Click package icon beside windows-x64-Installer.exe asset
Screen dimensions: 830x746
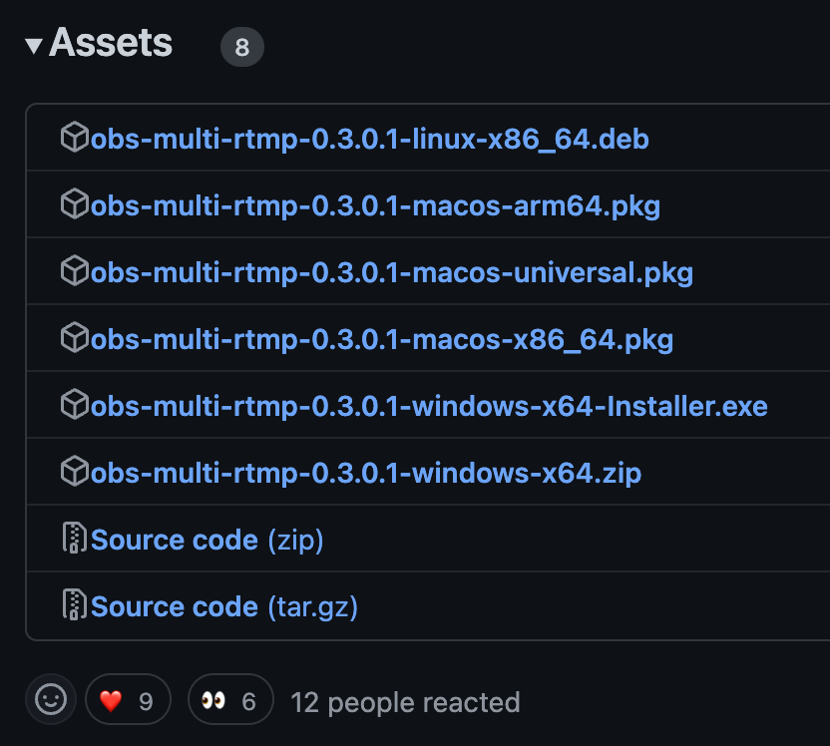click(x=75, y=405)
